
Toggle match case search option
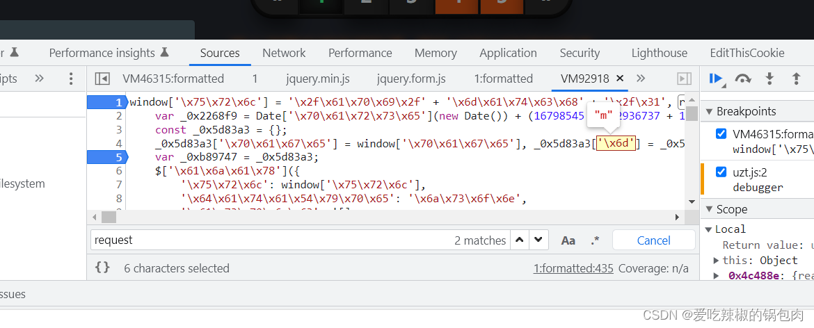(x=568, y=240)
